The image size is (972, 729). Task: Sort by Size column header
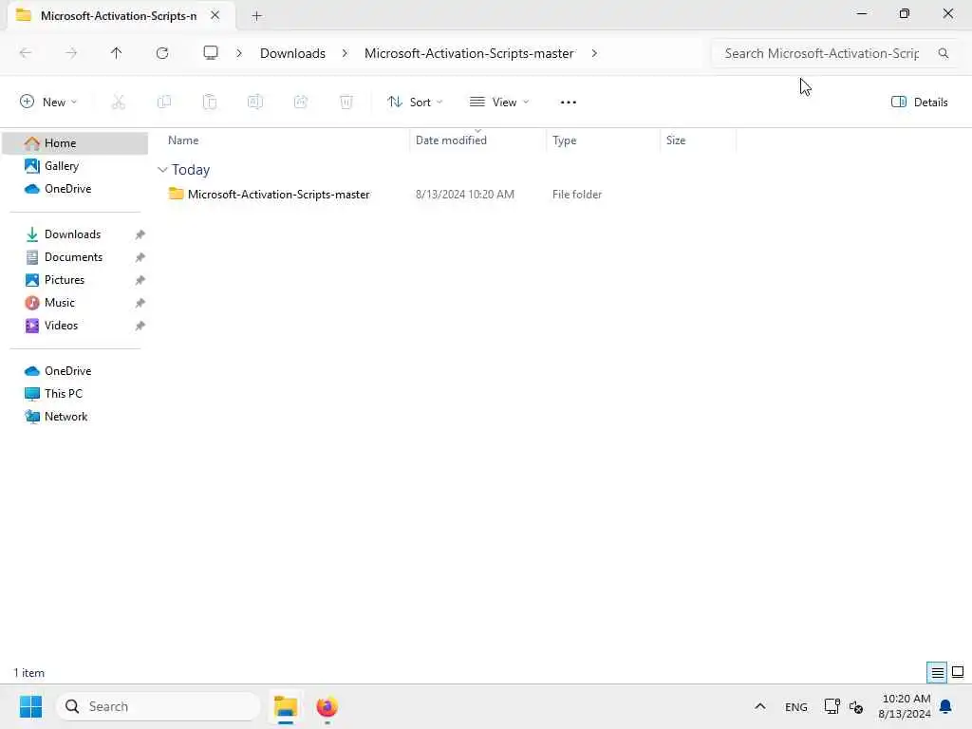click(x=698, y=140)
